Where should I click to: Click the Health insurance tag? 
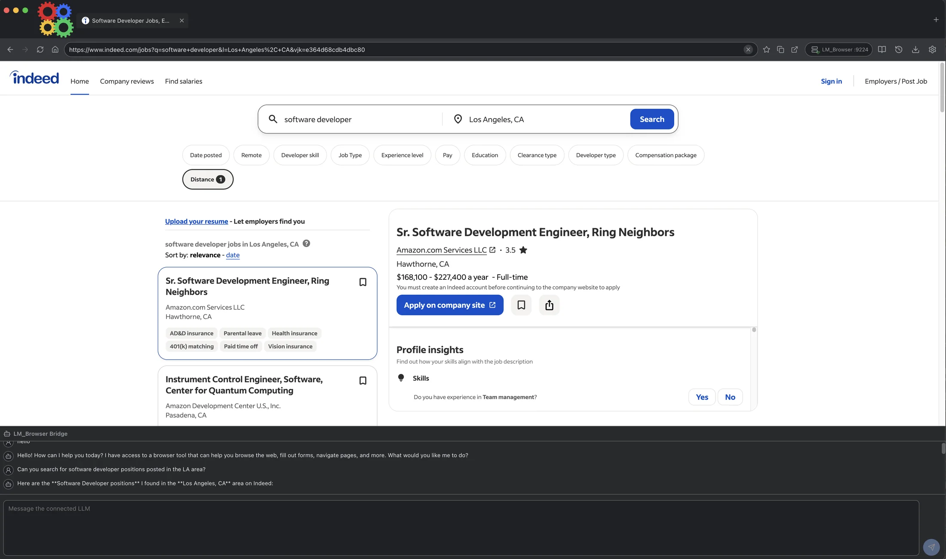(x=295, y=333)
